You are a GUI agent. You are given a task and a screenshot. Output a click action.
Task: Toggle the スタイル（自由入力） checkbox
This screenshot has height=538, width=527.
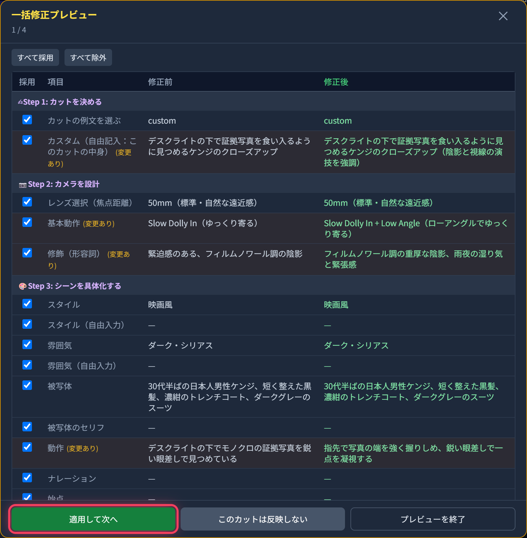27,324
